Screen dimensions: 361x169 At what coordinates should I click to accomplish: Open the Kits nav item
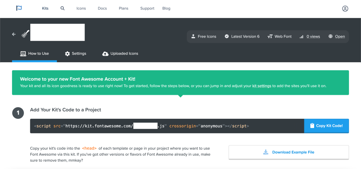[x=45, y=8]
